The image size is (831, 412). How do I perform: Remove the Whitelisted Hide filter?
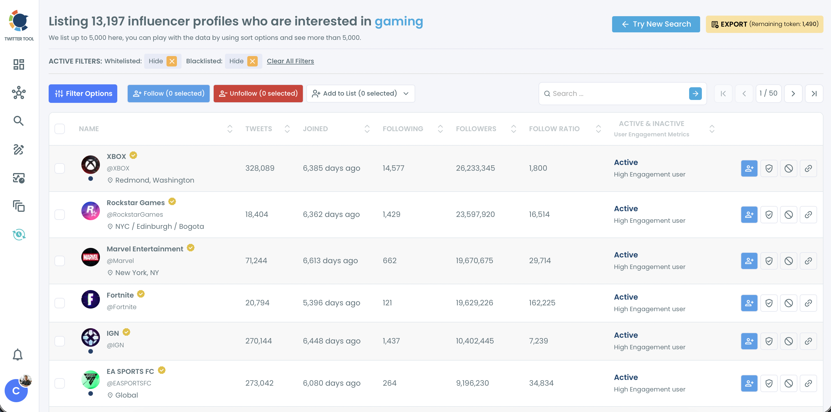[172, 61]
